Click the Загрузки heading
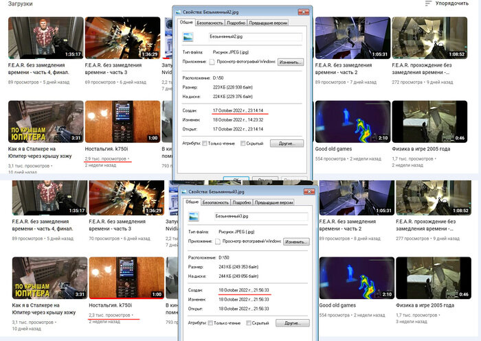481x341 pixels. coord(20,4)
